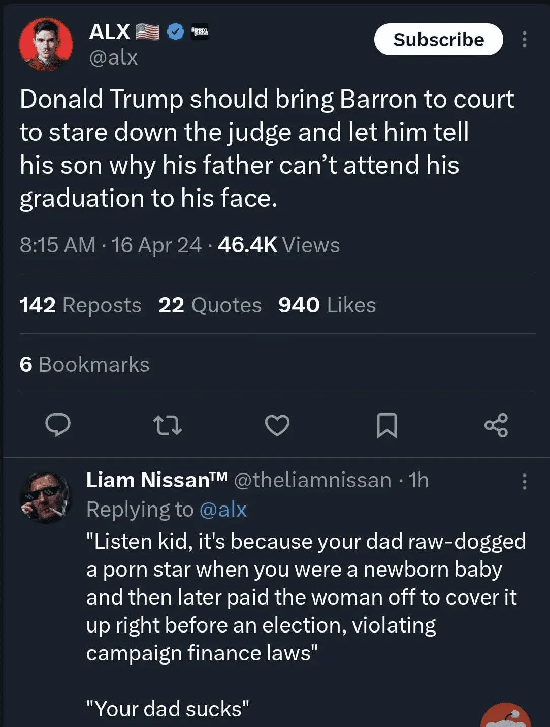
Task: Open the @theliamnissan handle
Action: 312,480
